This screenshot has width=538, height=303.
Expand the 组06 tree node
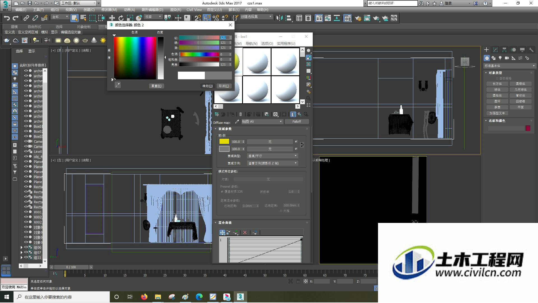[x=22, y=248]
